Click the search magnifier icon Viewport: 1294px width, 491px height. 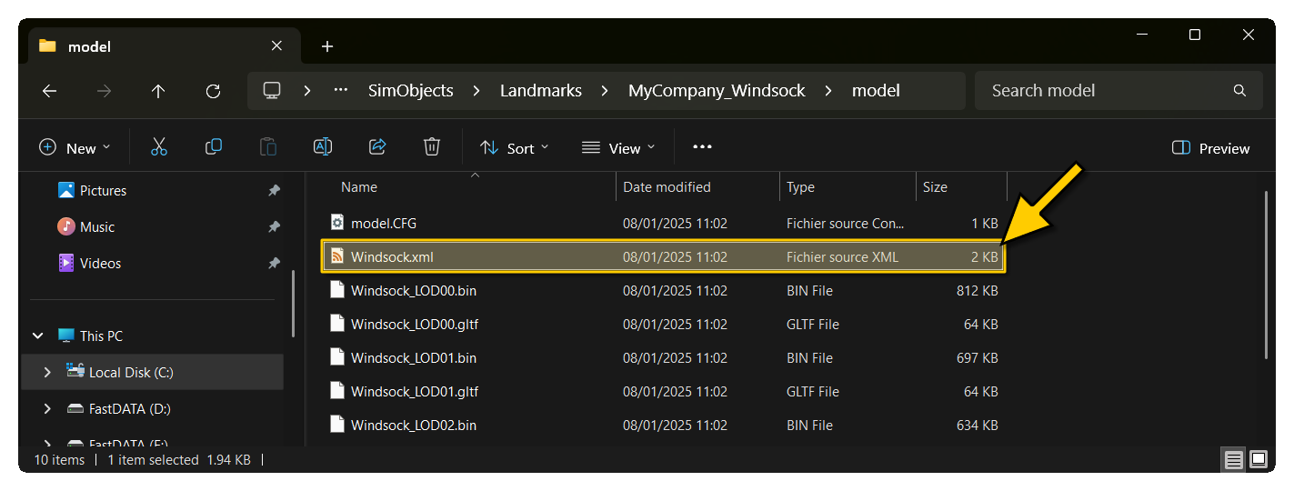tap(1239, 91)
